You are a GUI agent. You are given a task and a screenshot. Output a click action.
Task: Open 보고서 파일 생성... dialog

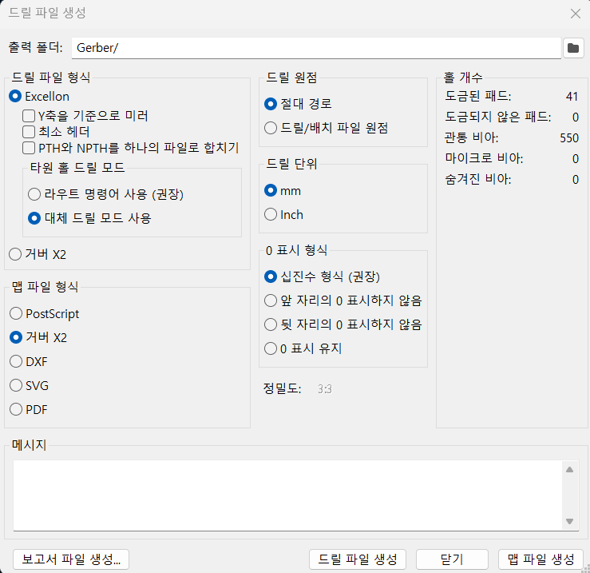click(x=71, y=559)
